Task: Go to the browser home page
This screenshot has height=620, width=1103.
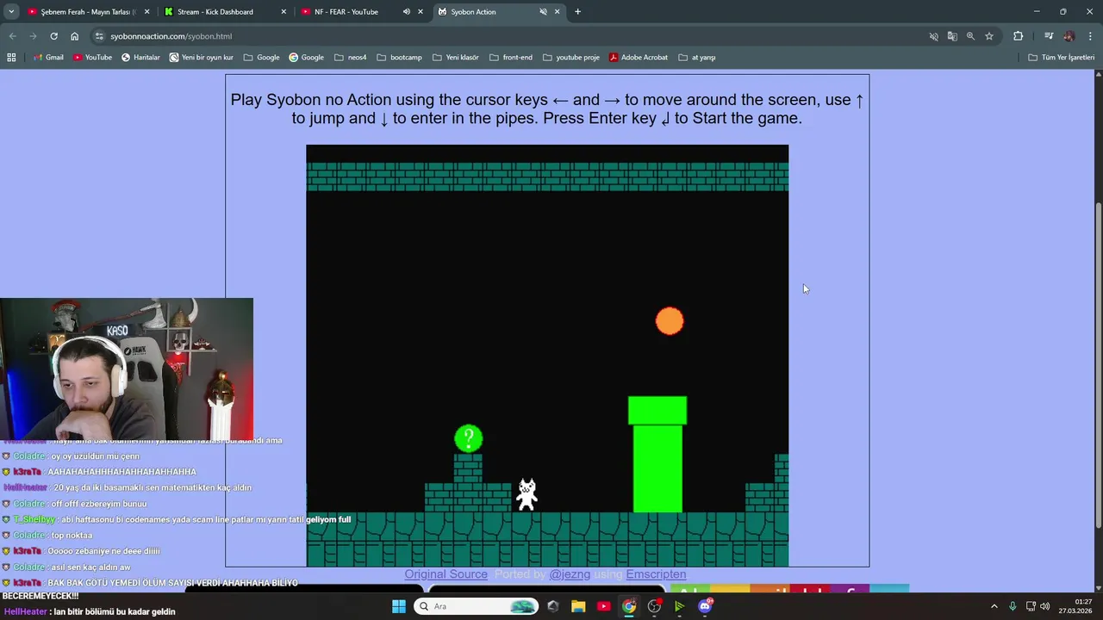Action: coord(74,36)
